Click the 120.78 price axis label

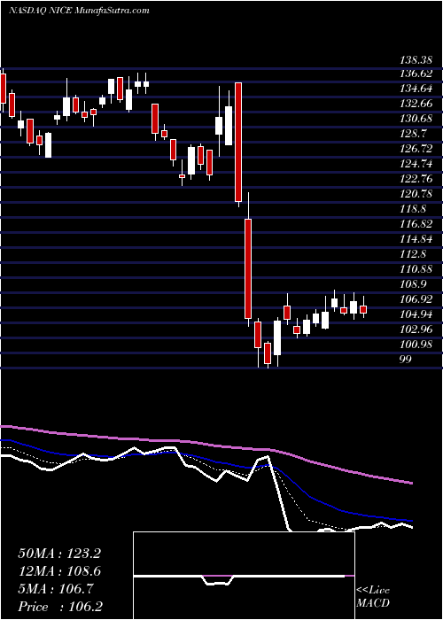(416, 194)
